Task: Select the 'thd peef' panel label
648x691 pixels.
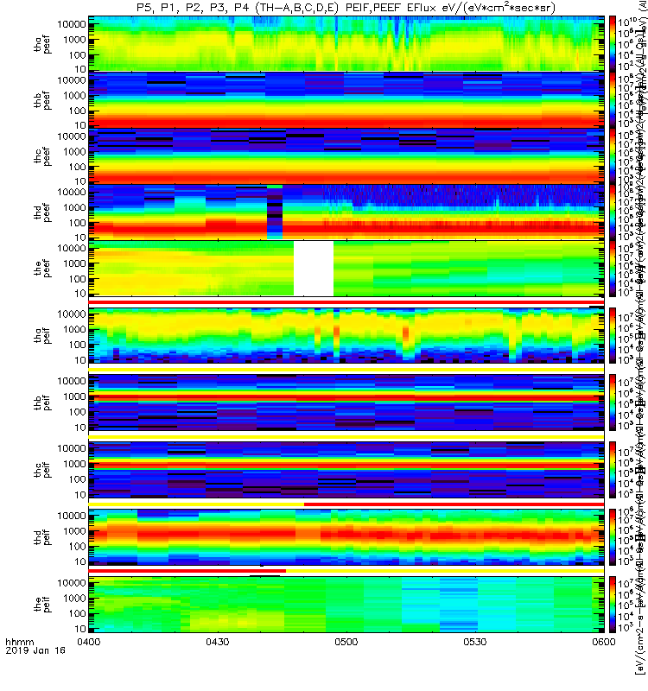Action: click(42, 212)
